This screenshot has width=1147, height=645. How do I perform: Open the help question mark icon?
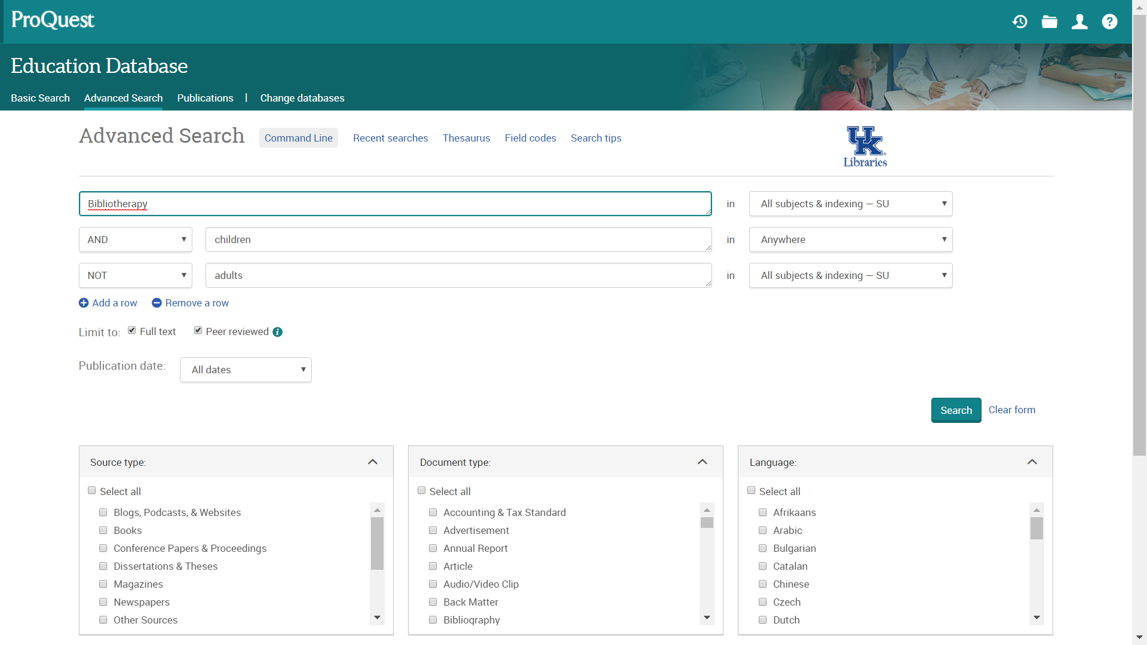pyautogui.click(x=1109, y=22)
